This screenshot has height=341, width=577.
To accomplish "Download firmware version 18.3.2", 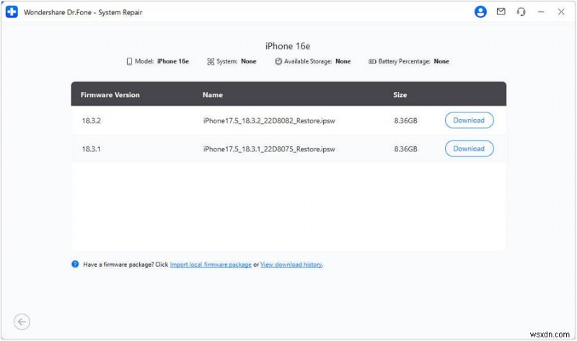I will [469, 120].
